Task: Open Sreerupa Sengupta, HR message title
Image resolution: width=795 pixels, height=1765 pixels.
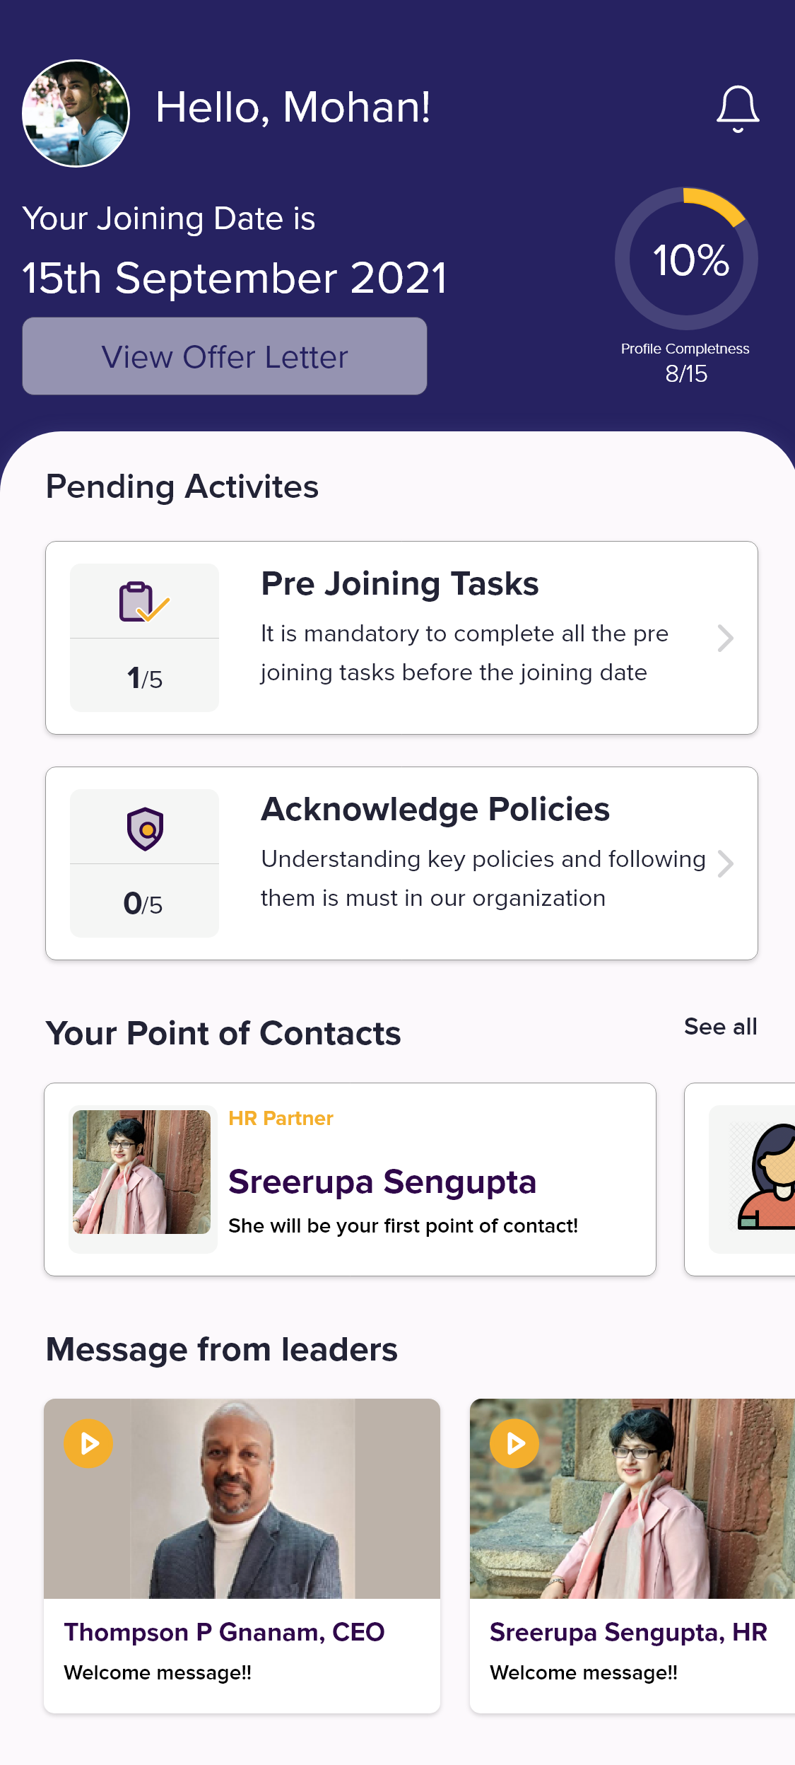Action: (628, 1632)
